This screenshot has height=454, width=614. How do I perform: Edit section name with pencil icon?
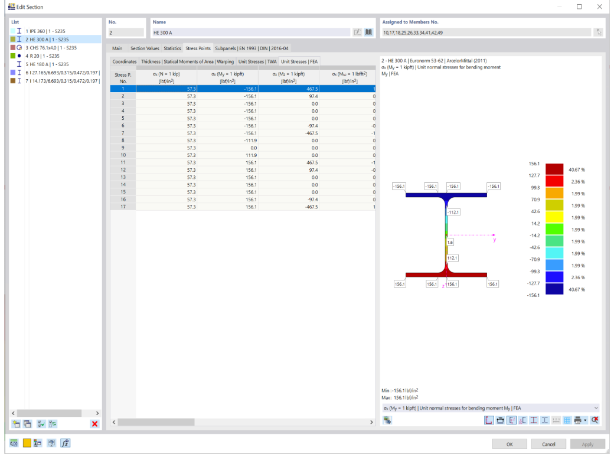point(357,32)
